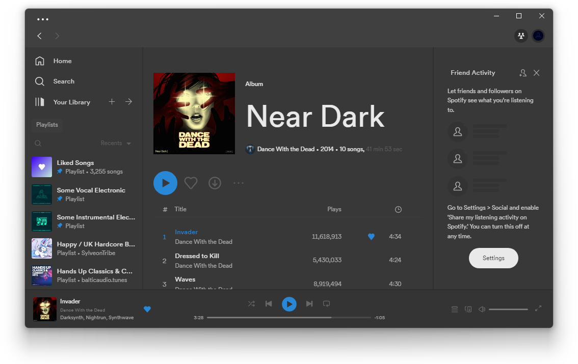Viewport: 578px width, 364px height.
Task: Select the Playlists filter chip
Action: click(x=47, y=125)
